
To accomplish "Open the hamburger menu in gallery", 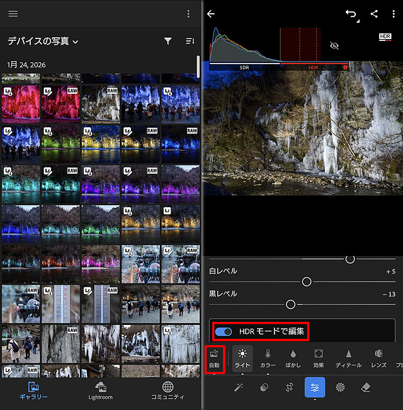I will pos(13,14).
